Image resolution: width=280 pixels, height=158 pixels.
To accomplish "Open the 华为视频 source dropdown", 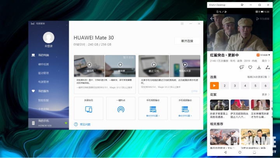I will click(x=263, y=55).
